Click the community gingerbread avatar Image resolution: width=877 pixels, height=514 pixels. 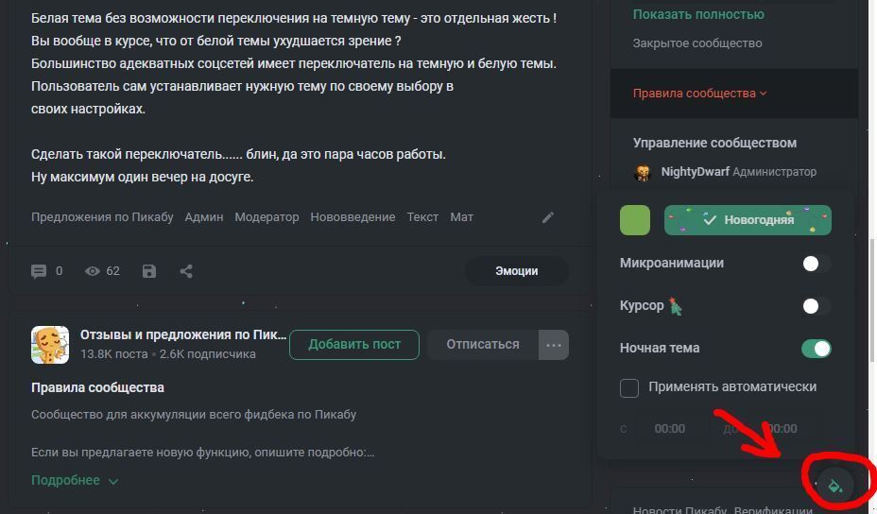coord(49,345)
